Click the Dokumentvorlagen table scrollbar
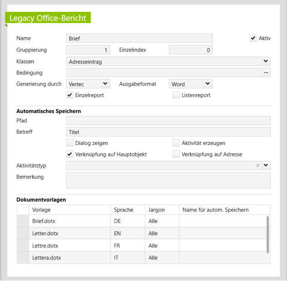 click(x=267, y=233)
